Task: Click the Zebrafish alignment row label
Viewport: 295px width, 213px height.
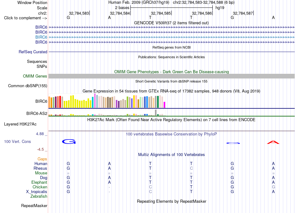Action: tap(39, 196)
